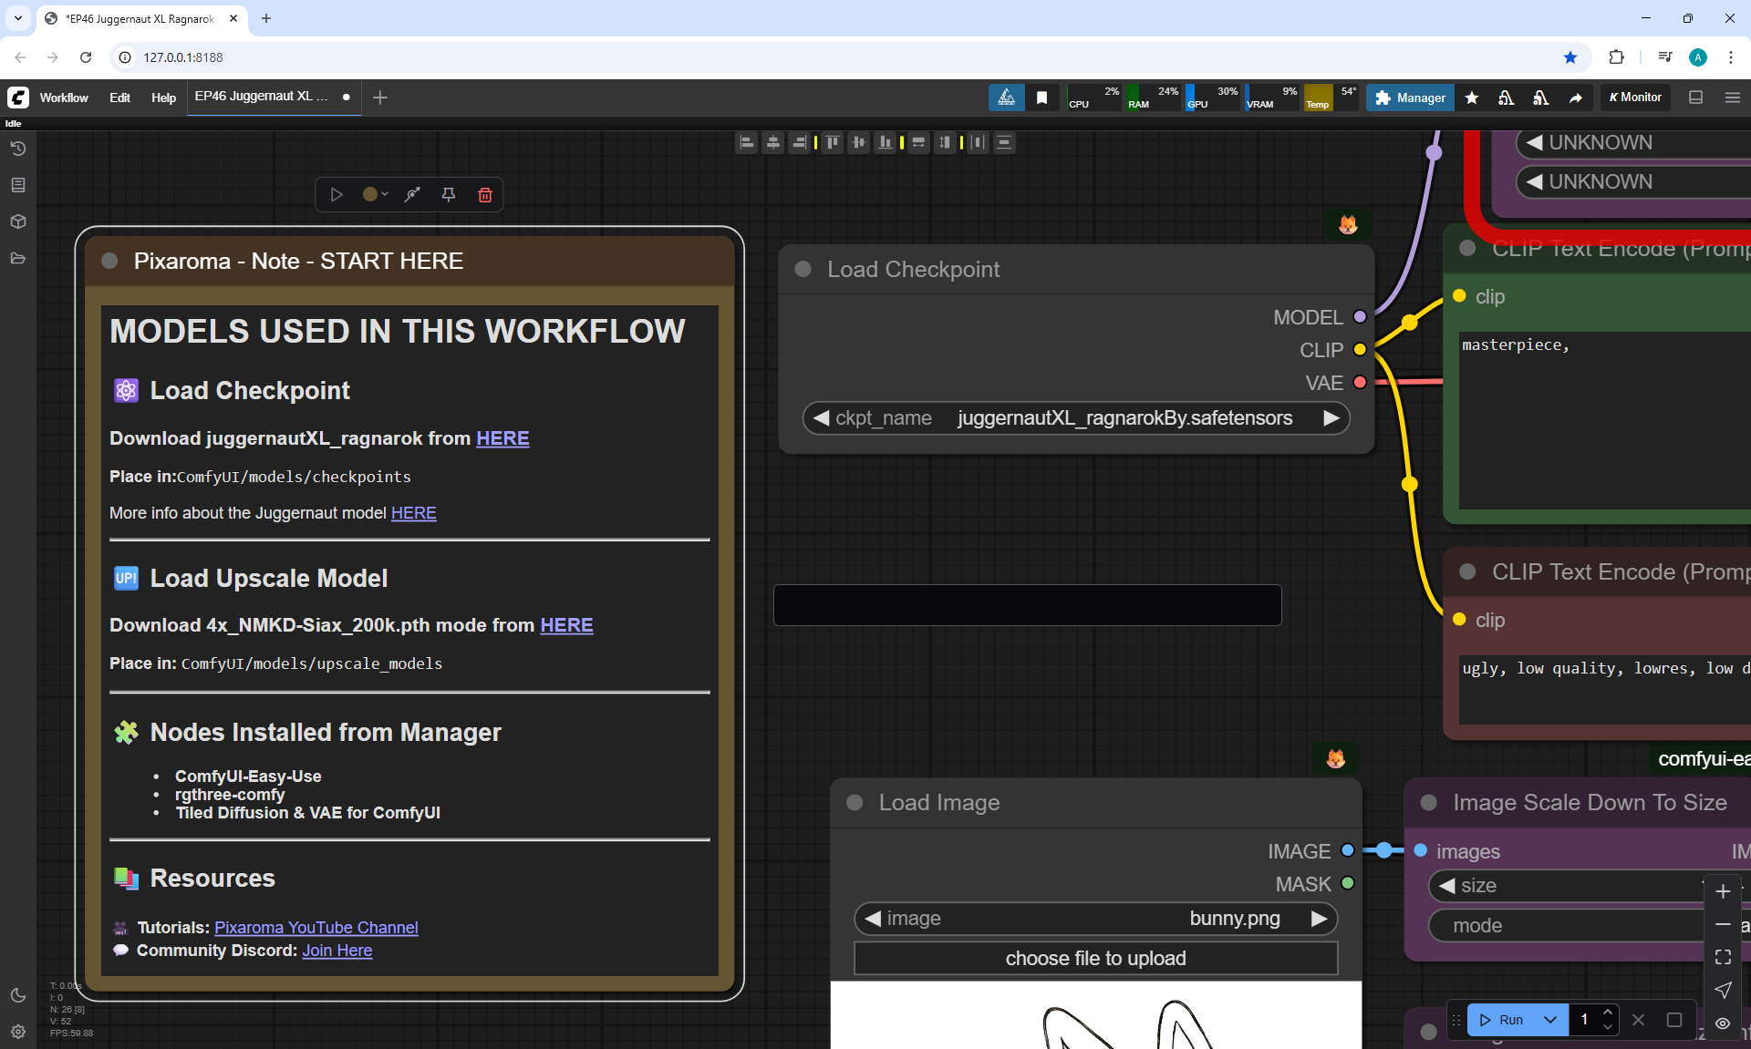The image size is (1751, 1049).
Task: Click the align left edges icon
Action: click(747, 142)
